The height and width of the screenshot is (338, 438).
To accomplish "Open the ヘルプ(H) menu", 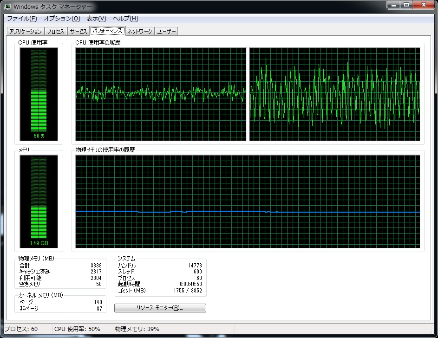I will [x=125, y=19].
